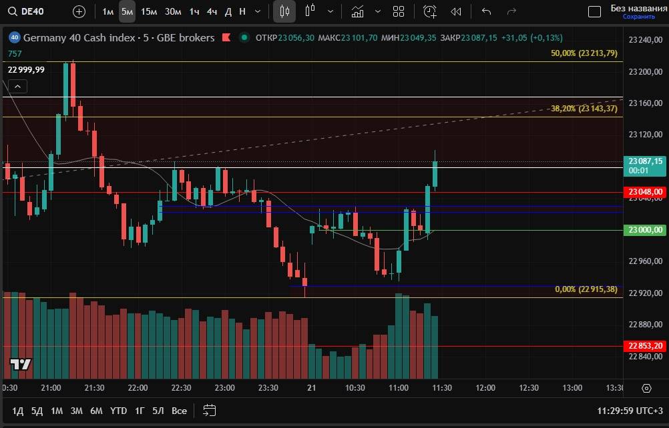
Task: Select the candlestick chart type icon
Action: click(x=285, y=11)
